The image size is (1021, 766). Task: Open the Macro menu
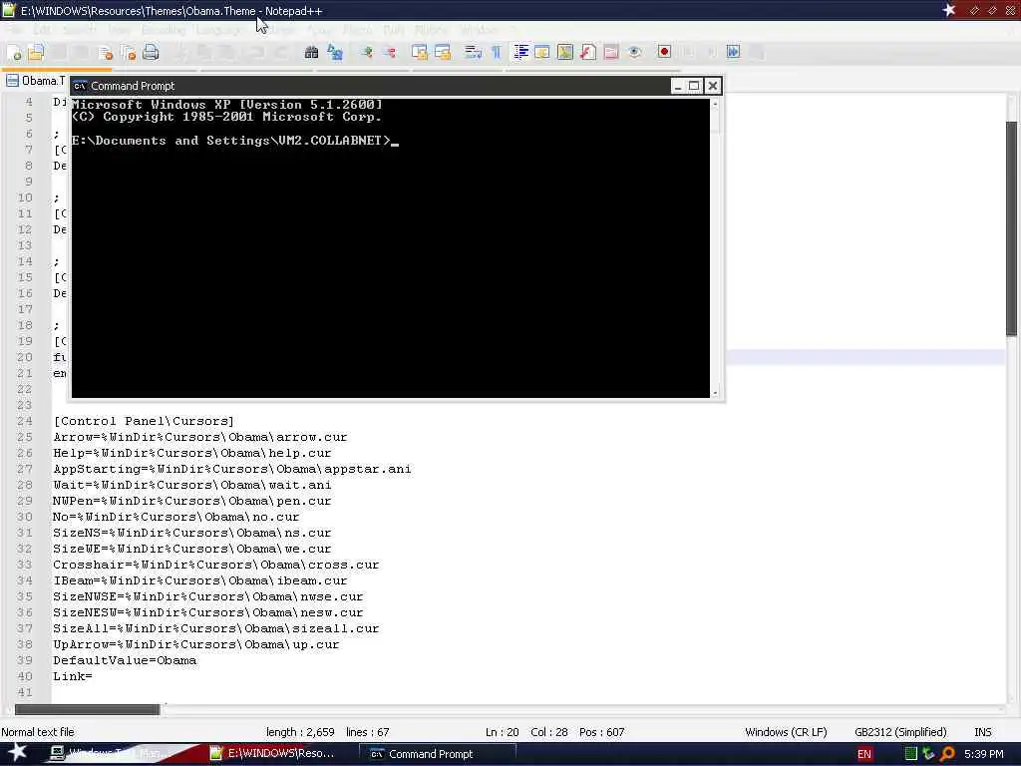pyautogui.click(x=357, y=30)
